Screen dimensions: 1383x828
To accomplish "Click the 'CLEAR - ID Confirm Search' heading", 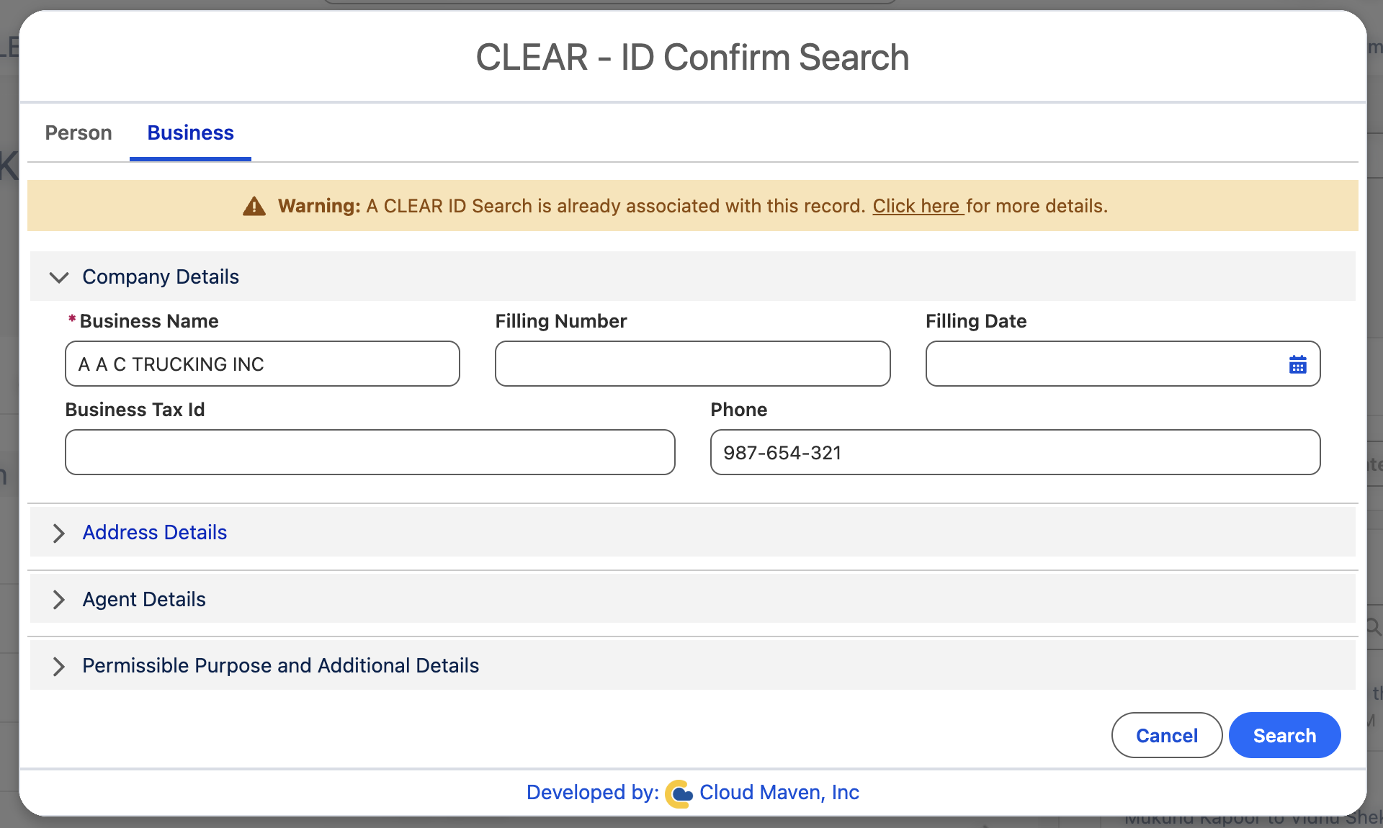I will [x=692, y=58].
